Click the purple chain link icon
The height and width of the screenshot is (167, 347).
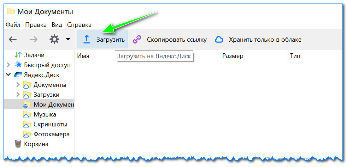[137, 40]
